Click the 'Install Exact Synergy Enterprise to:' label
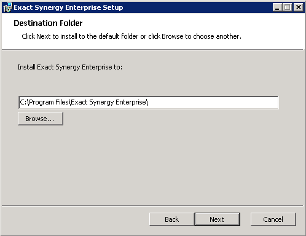 [70, 67]
